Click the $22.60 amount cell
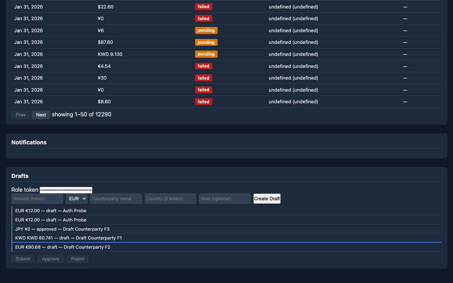This screenshot has width=453, height=283. [x=105, y=7]
